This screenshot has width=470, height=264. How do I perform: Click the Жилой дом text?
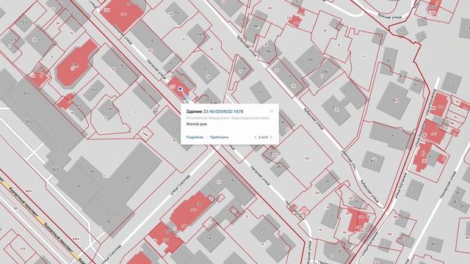(x=196, y=124)
